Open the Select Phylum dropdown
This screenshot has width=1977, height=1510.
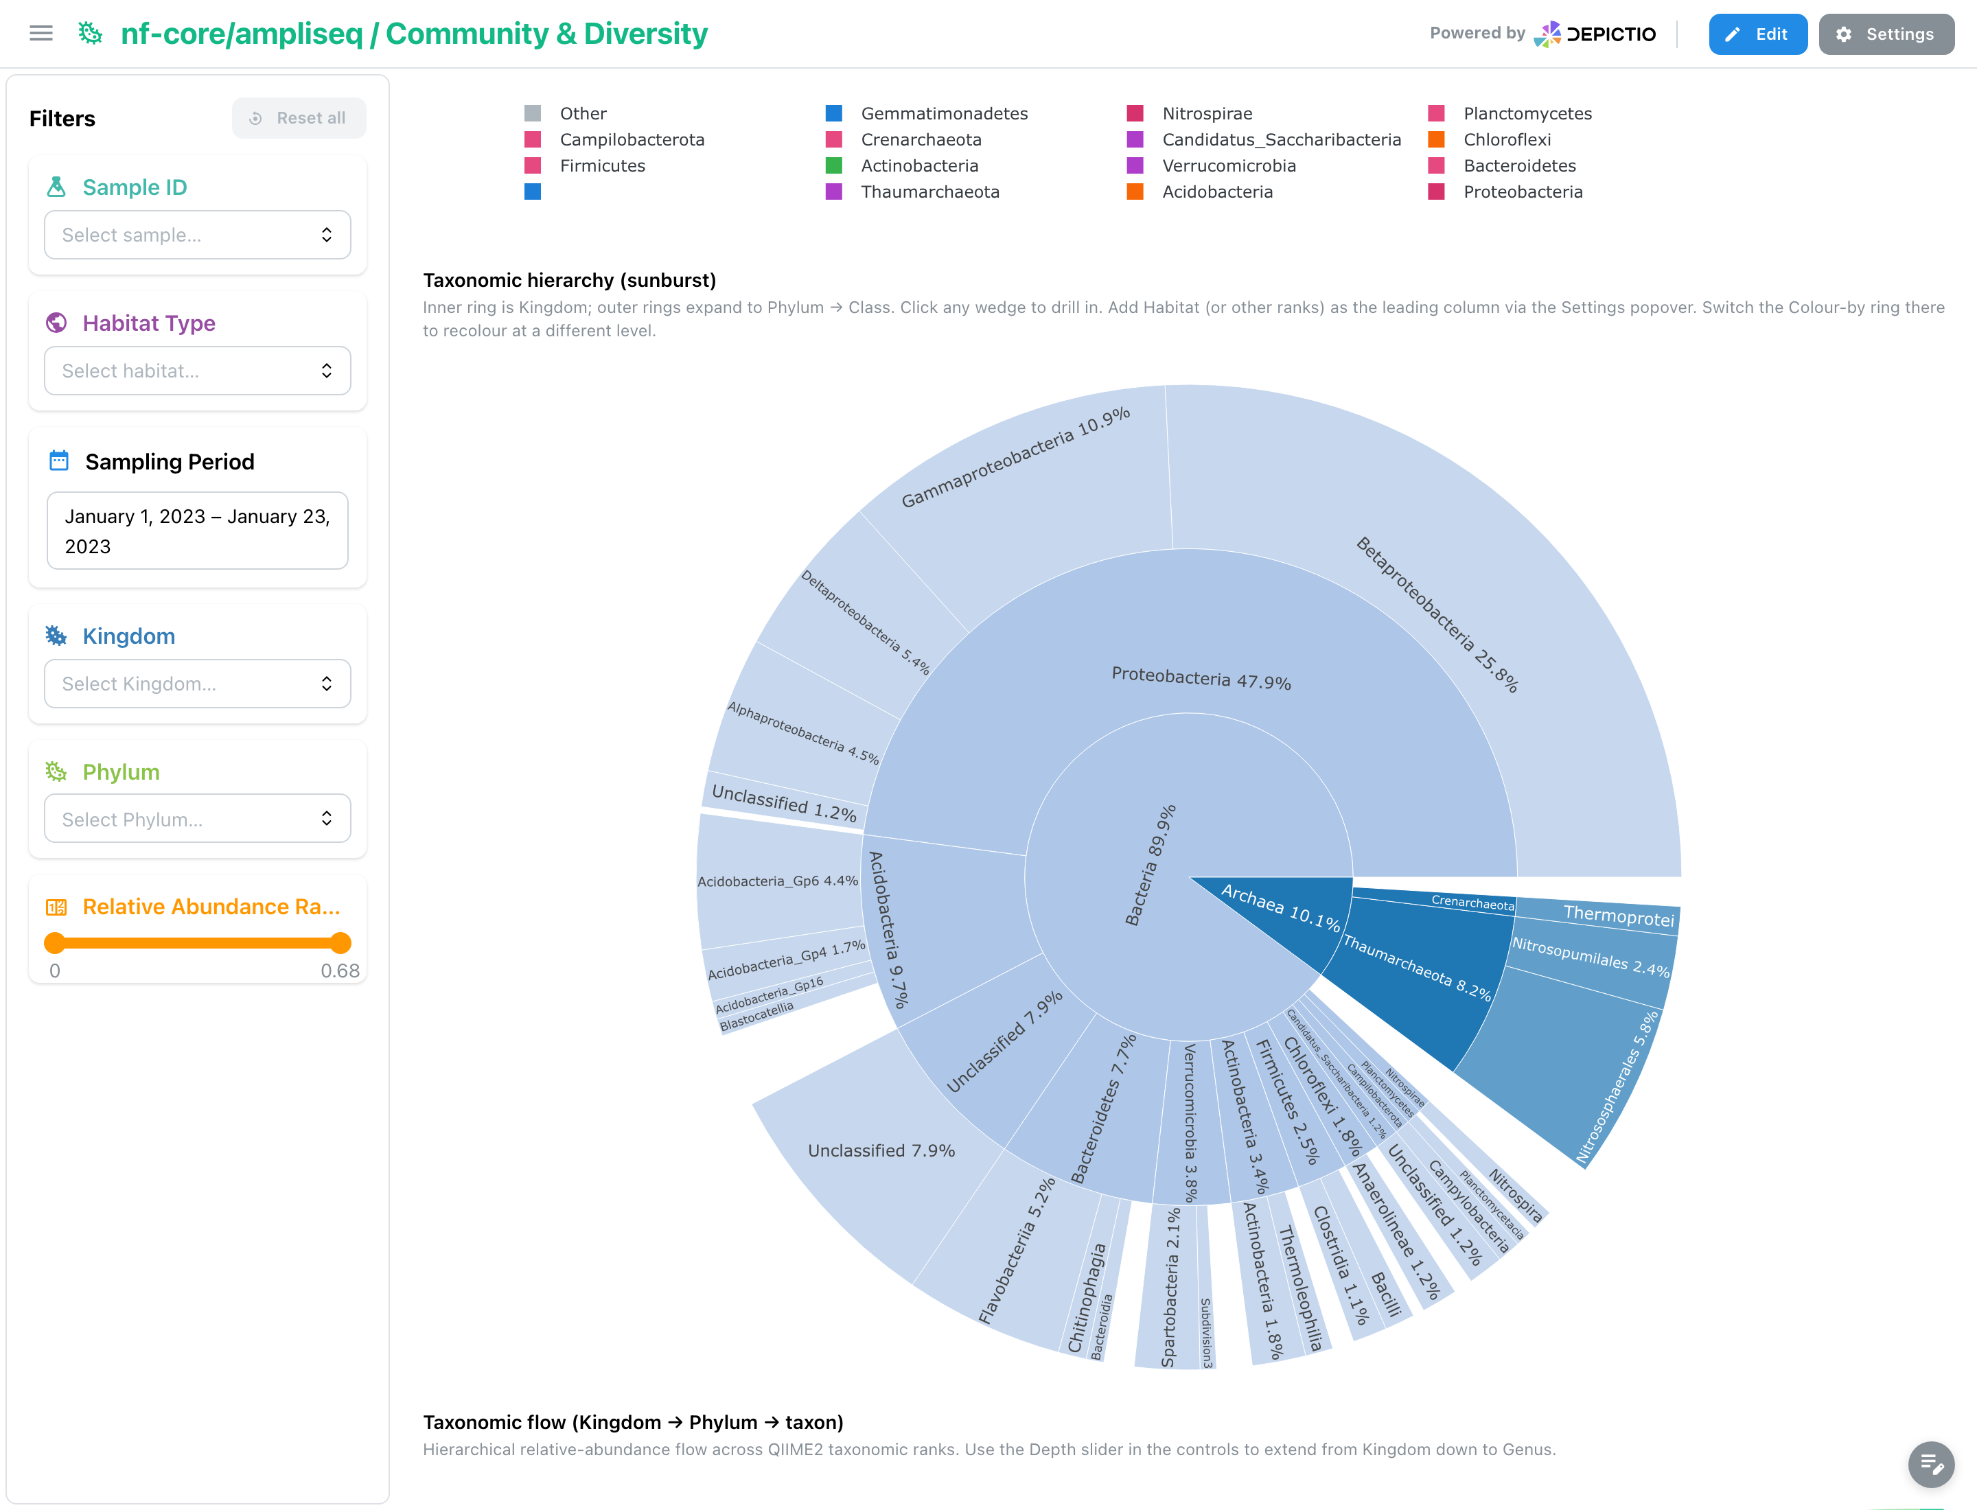[x=198, y=819]
